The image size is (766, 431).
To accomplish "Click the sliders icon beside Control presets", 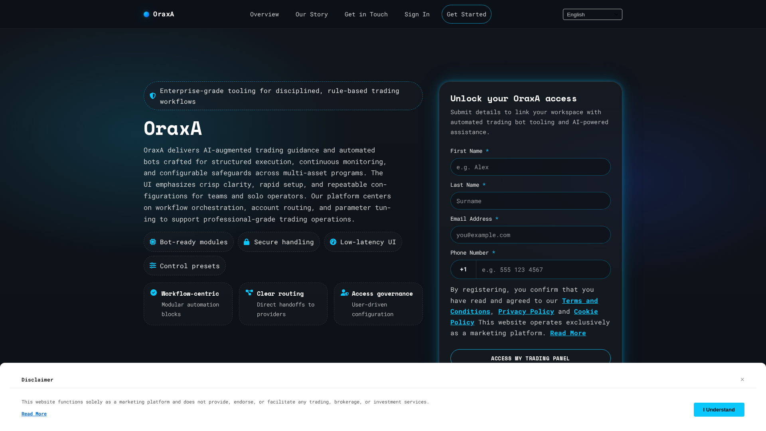I will coord(153,265).
